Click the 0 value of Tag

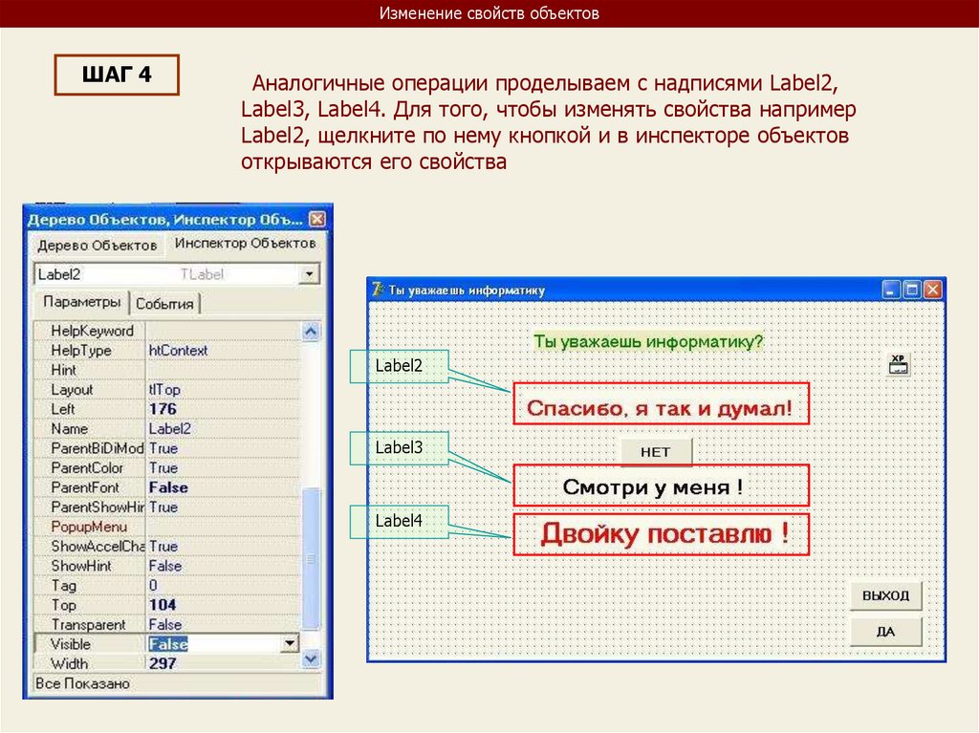[153, 585]
